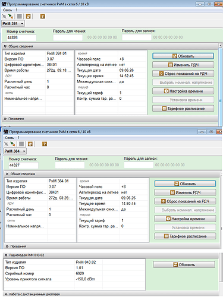Click the gray stop square in the 44827 window toolbar

tap(21, 144)
